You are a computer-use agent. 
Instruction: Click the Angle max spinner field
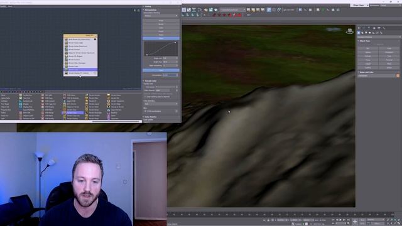point(170,62)
